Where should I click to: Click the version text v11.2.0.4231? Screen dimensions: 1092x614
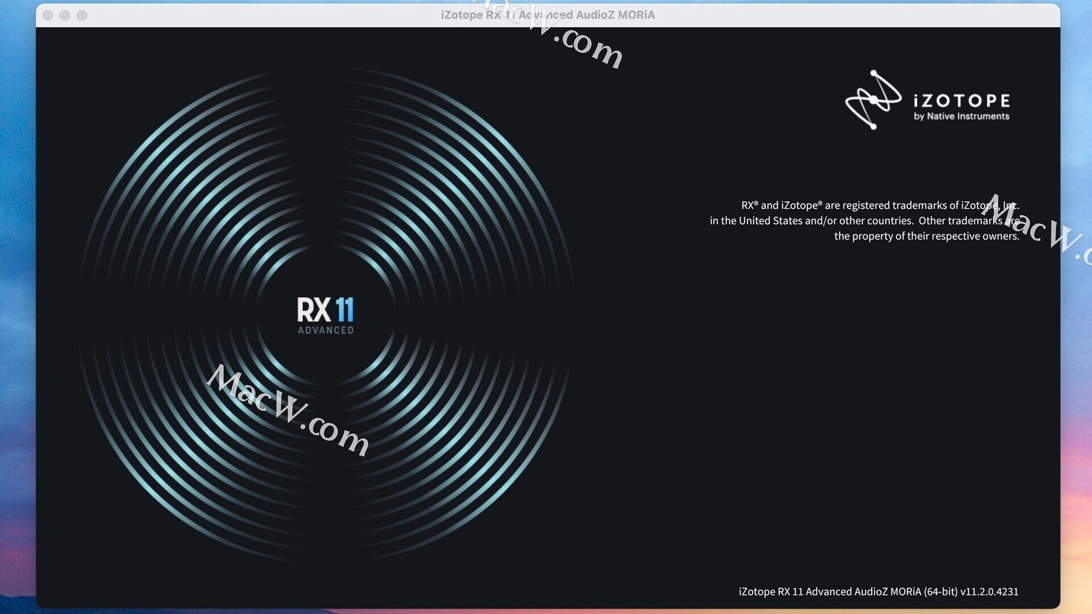click(989, 591)
